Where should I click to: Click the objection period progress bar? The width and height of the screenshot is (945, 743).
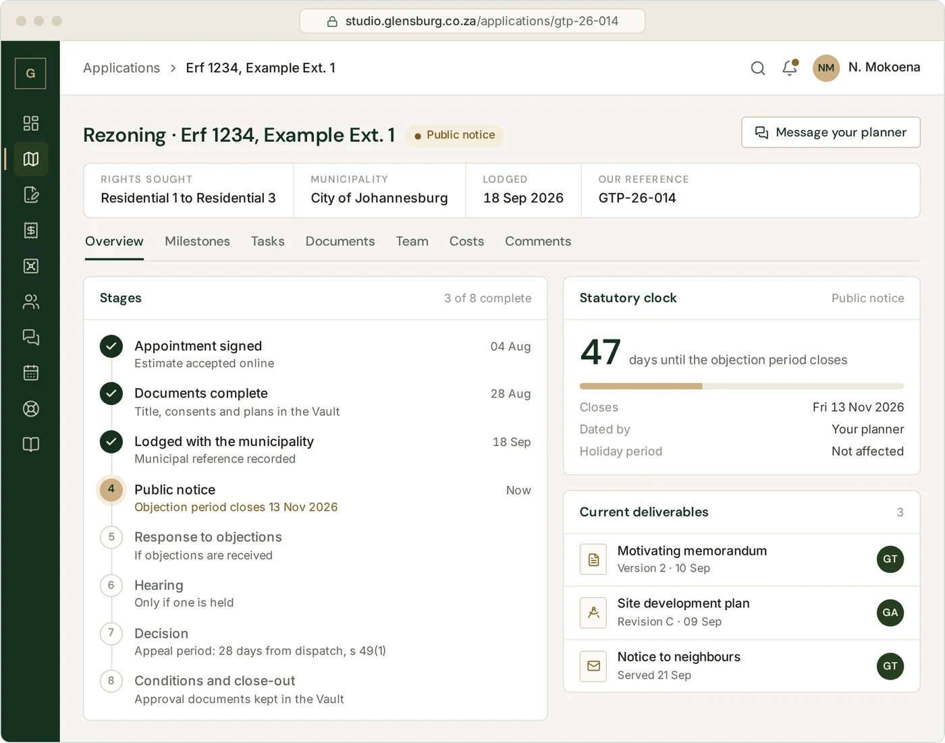pos(741,386)
